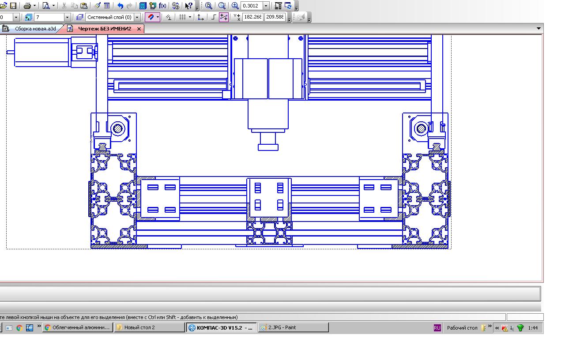Expand the view number 7 dropdown
Image resolution: width=565 pixels, height=353 pixels.
pos(67,17)
